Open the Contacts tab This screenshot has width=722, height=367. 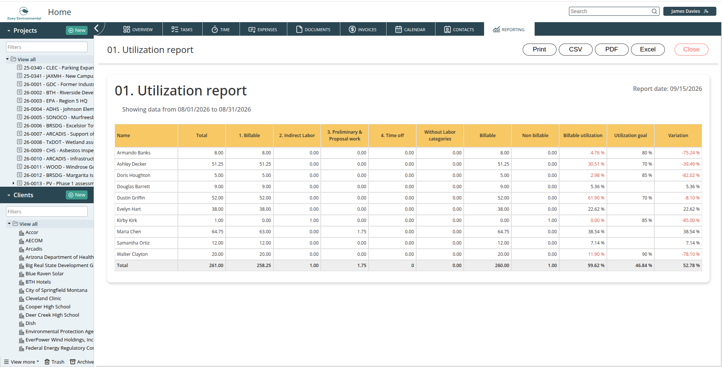tap(459, 29)
